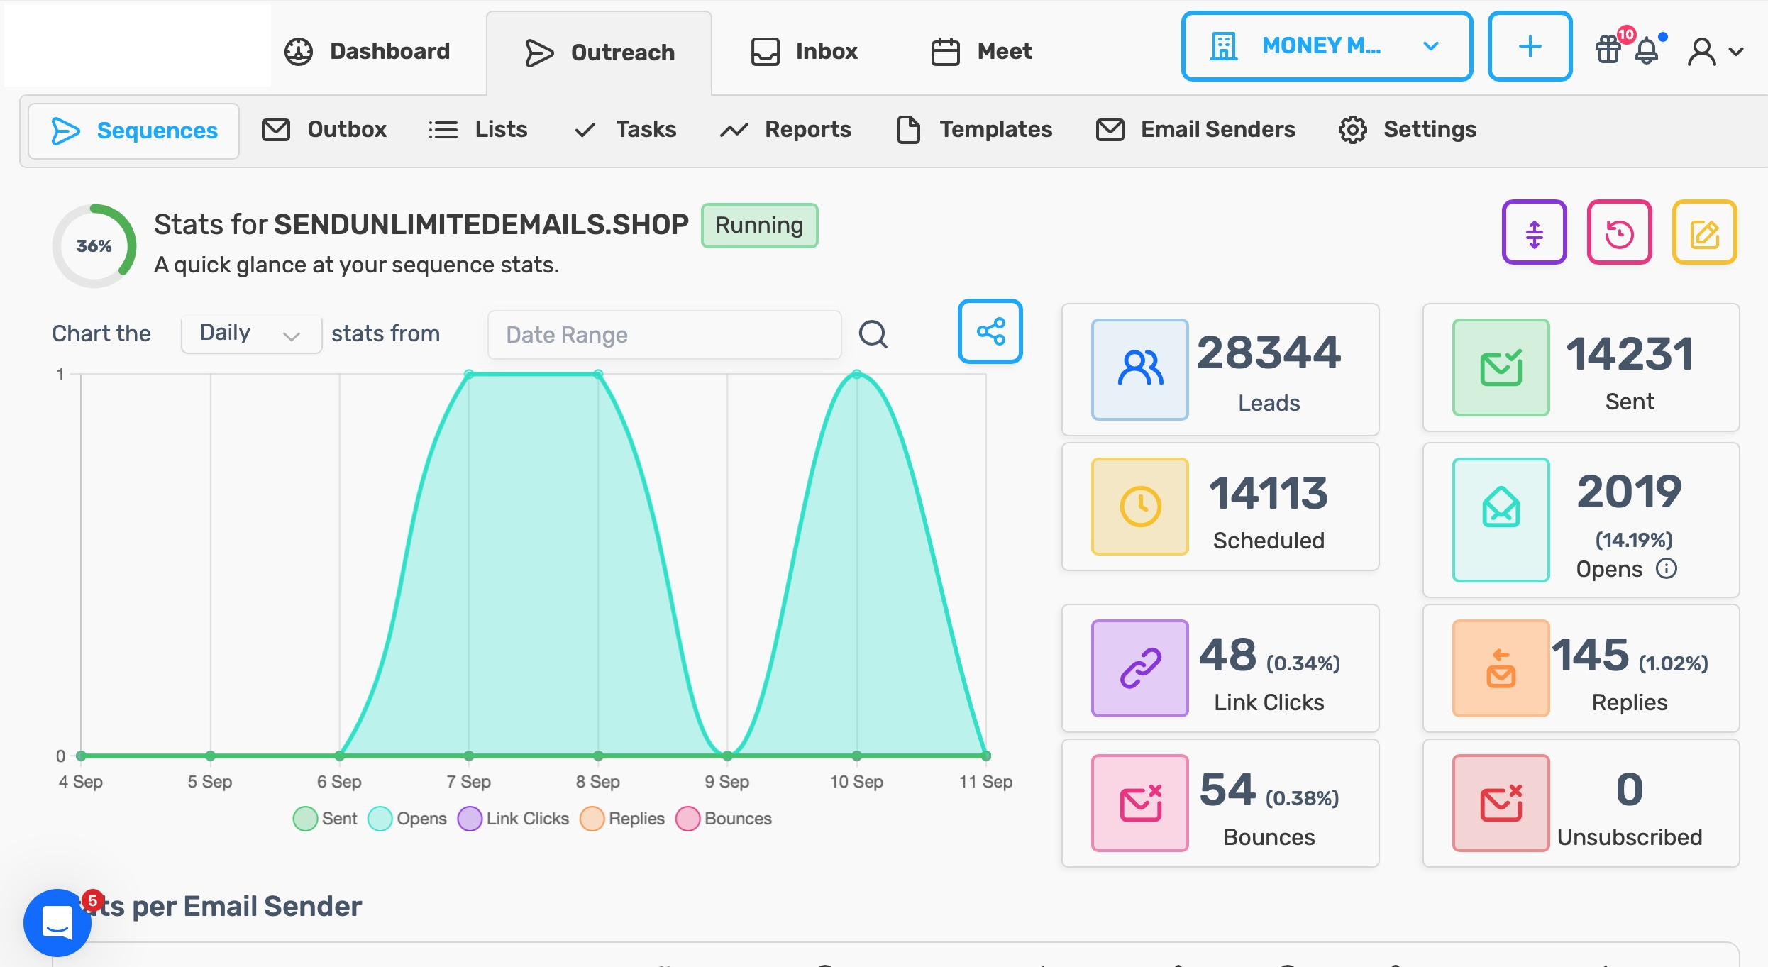Open the chat support bubble

click(57, 922)
